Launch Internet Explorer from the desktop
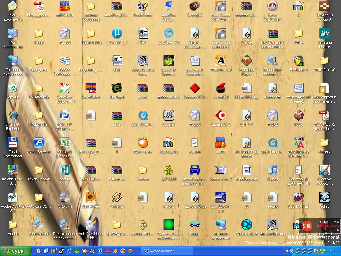The height and width of the screenshot is (256, 341). [x=13, y=116]
